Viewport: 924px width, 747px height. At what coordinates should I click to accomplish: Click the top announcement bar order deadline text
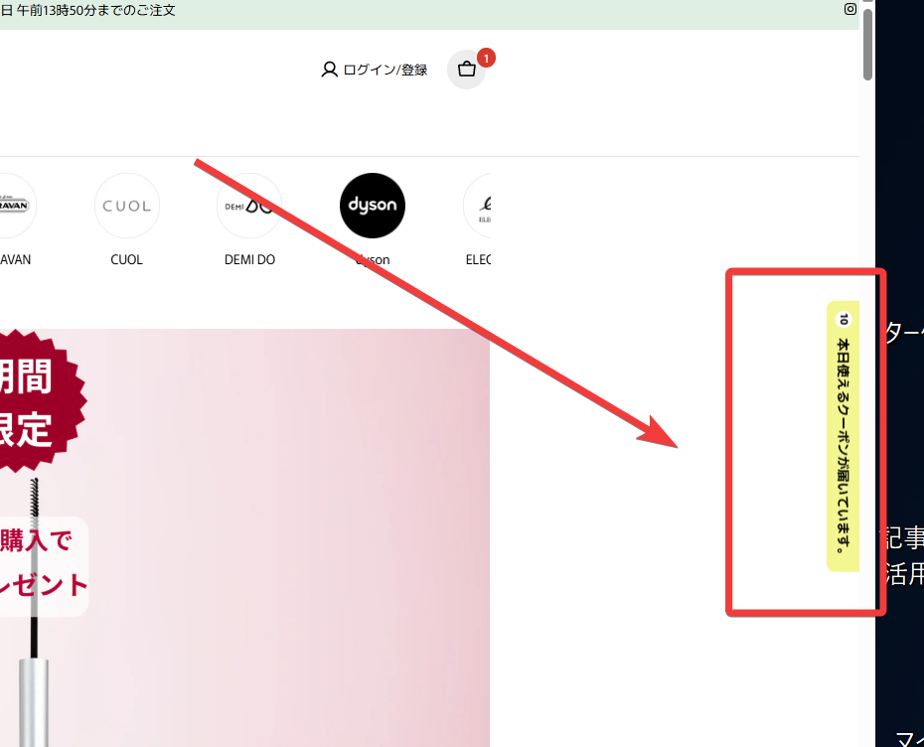(x=88, y=10)
